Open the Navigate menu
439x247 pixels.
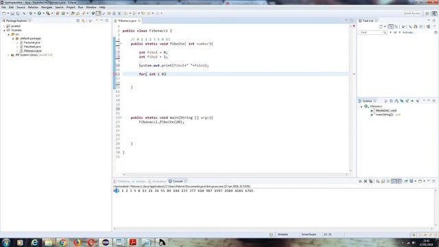point(47,8)
